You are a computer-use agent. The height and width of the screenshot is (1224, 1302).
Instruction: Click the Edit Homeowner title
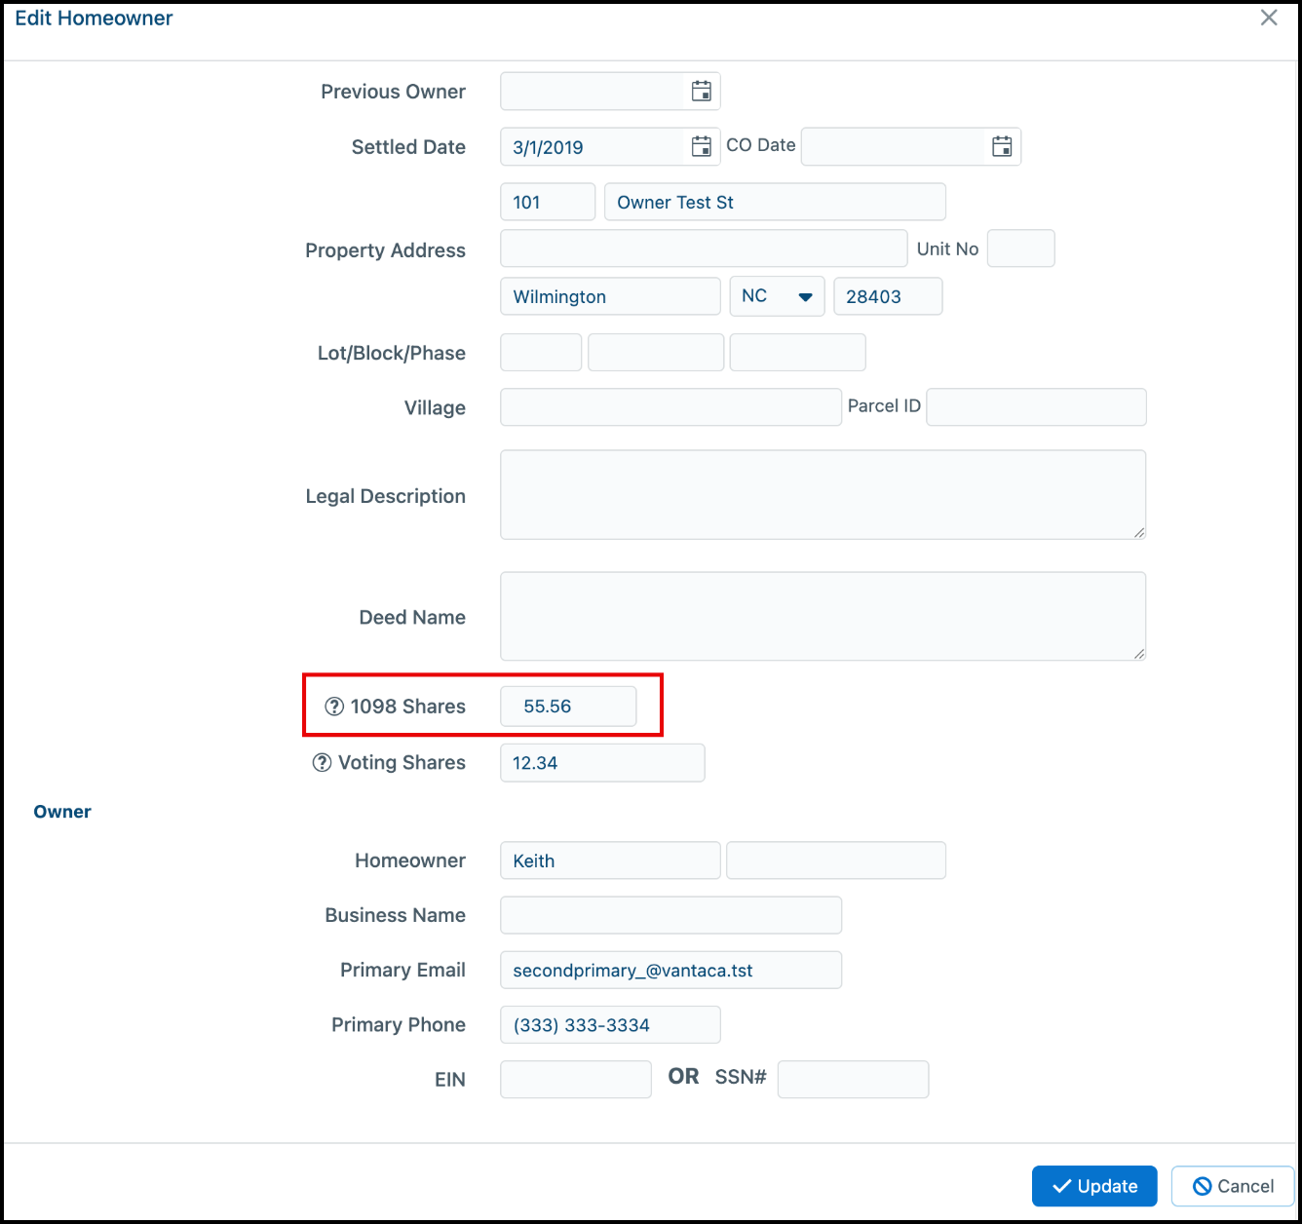click(94, 18)
